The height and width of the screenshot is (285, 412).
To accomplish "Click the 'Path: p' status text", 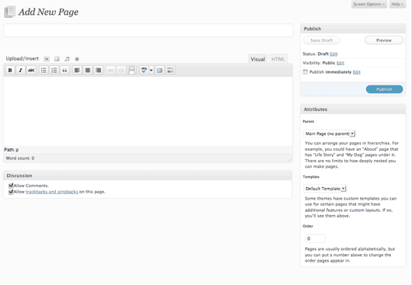I will click(12, 150).
